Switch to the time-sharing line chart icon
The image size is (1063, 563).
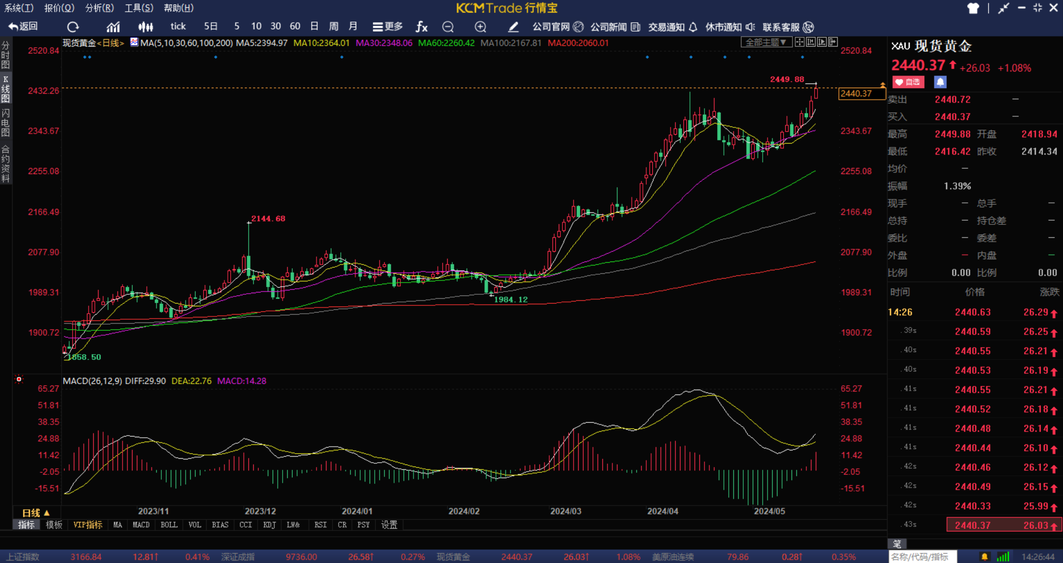(x=113, y=27)
